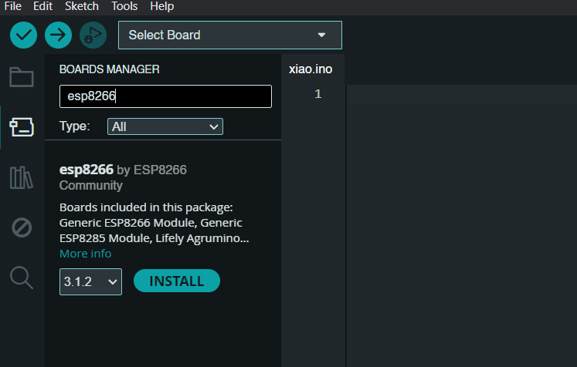This screenshot has width=577, height=367.
Task: Follow the More info link
Action: (x=86, y=254)
